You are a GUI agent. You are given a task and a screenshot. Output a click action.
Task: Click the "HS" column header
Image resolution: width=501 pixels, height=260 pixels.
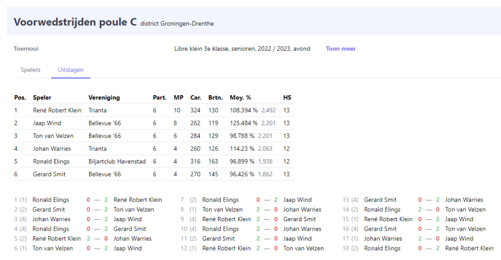click(x=287, y=98)
